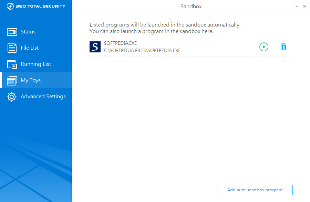Click the Sandbox window title

pyautogui.click(x=191, y=7)
